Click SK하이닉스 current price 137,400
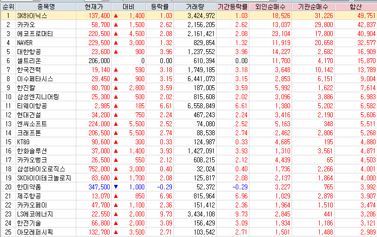This screenshot has width=377, height=237. [100, 16]
